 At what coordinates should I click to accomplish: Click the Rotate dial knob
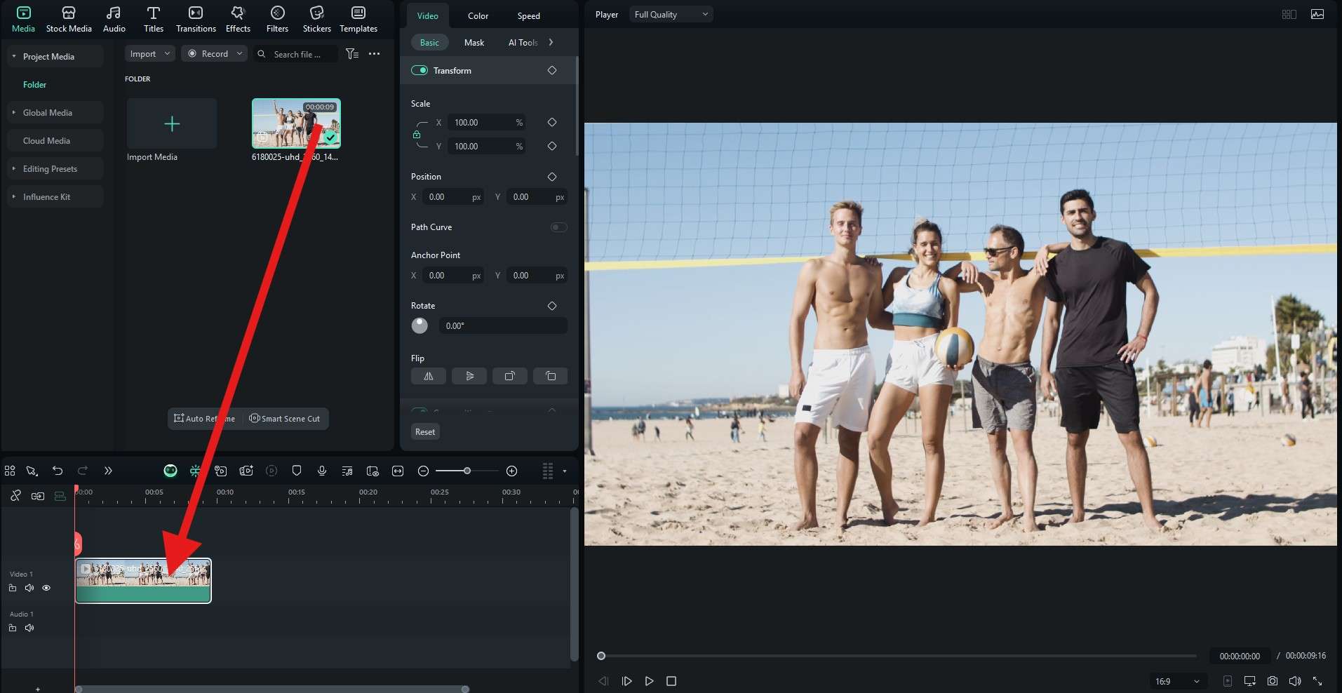420,325
